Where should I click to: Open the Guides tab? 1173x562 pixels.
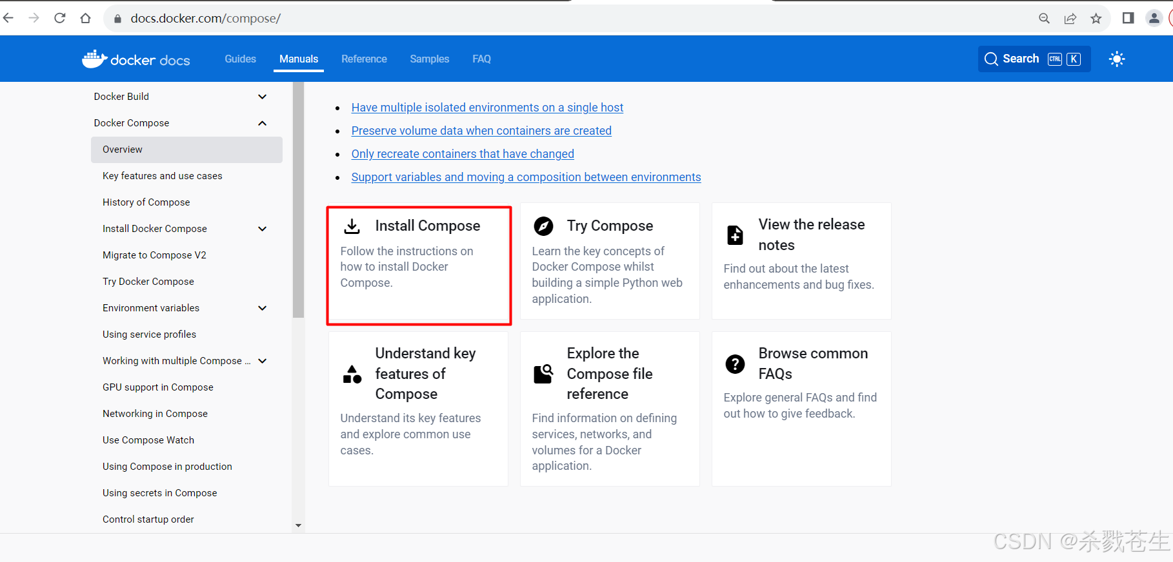point(240,59)
